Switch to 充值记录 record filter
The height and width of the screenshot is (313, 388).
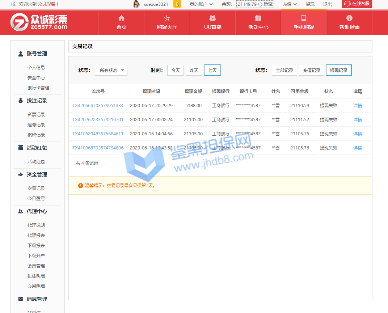pyautogui.click(x=312, y=70)
